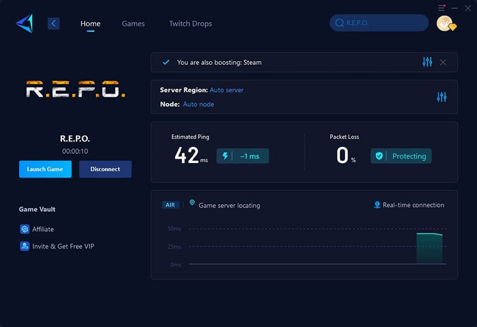477x327 pixels.
Task: Minimize the application window
Action: pos(454,8)
